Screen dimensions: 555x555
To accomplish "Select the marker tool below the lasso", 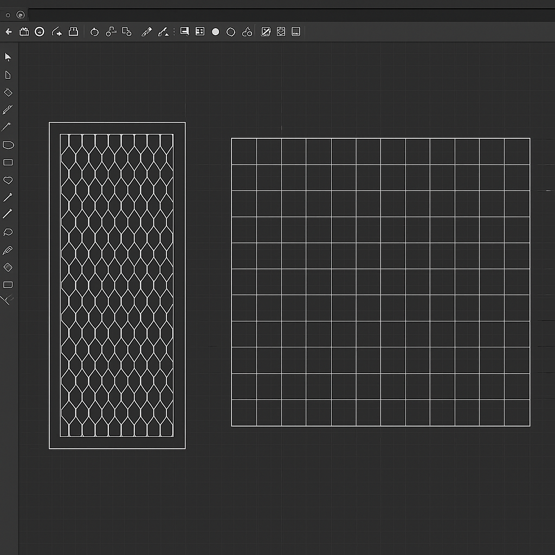I will [x=8, y=250].
